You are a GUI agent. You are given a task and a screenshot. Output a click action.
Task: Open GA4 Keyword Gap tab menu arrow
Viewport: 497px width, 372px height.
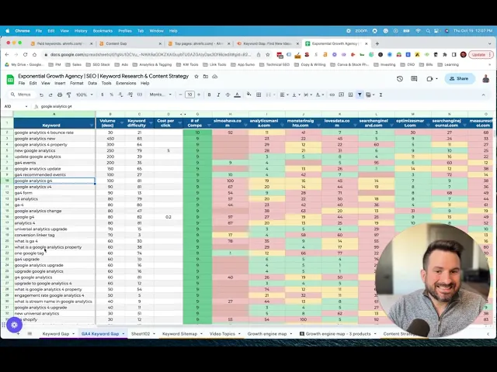(123, 334)
